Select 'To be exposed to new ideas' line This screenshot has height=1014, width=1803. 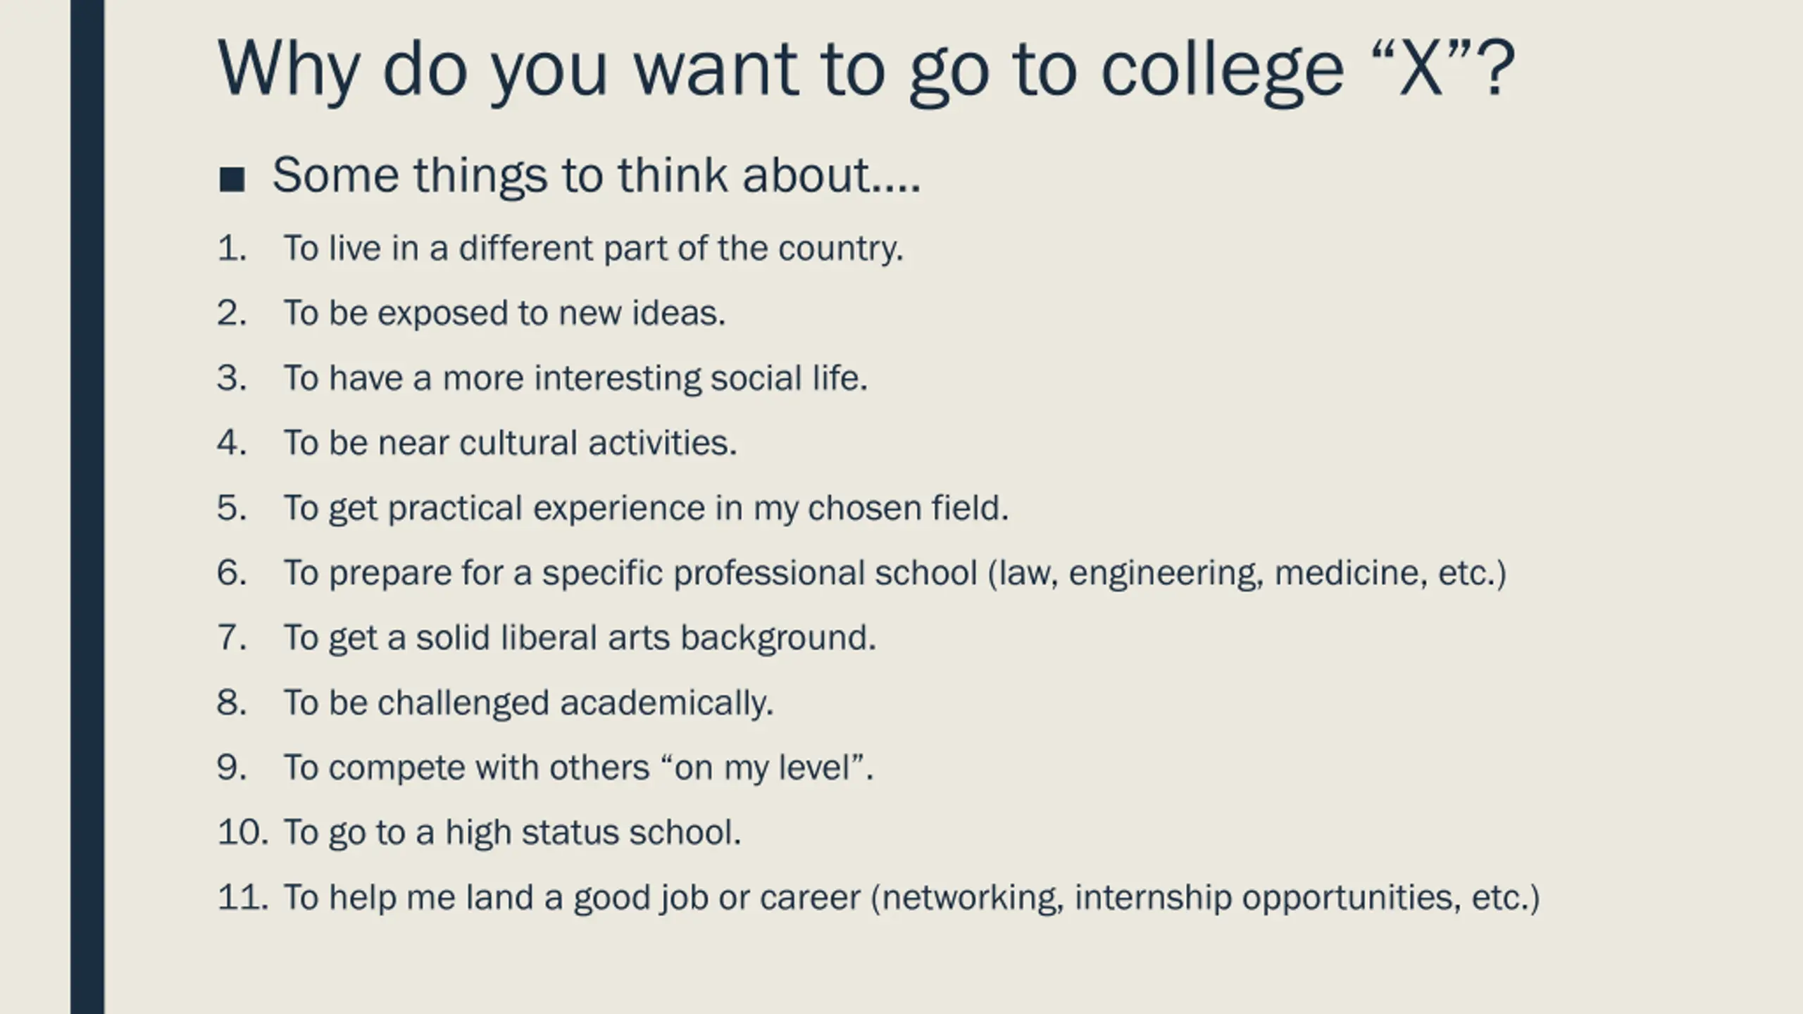click(504, 313)
